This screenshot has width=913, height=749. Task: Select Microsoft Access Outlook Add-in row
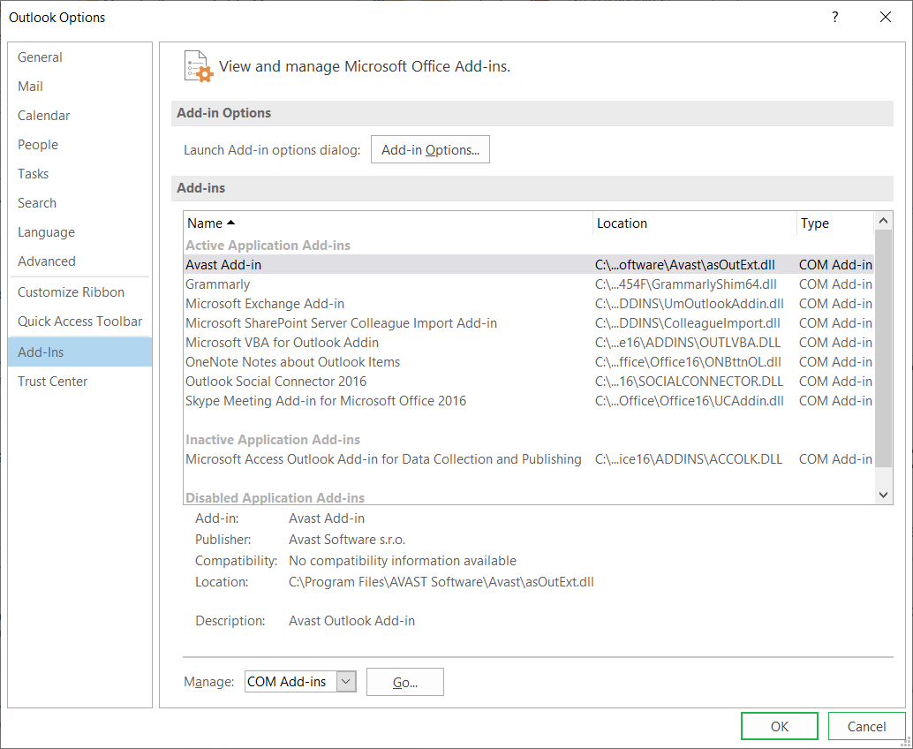[529, 459]
